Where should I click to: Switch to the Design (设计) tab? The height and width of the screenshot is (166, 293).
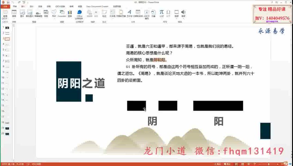(x=32, y=7)
